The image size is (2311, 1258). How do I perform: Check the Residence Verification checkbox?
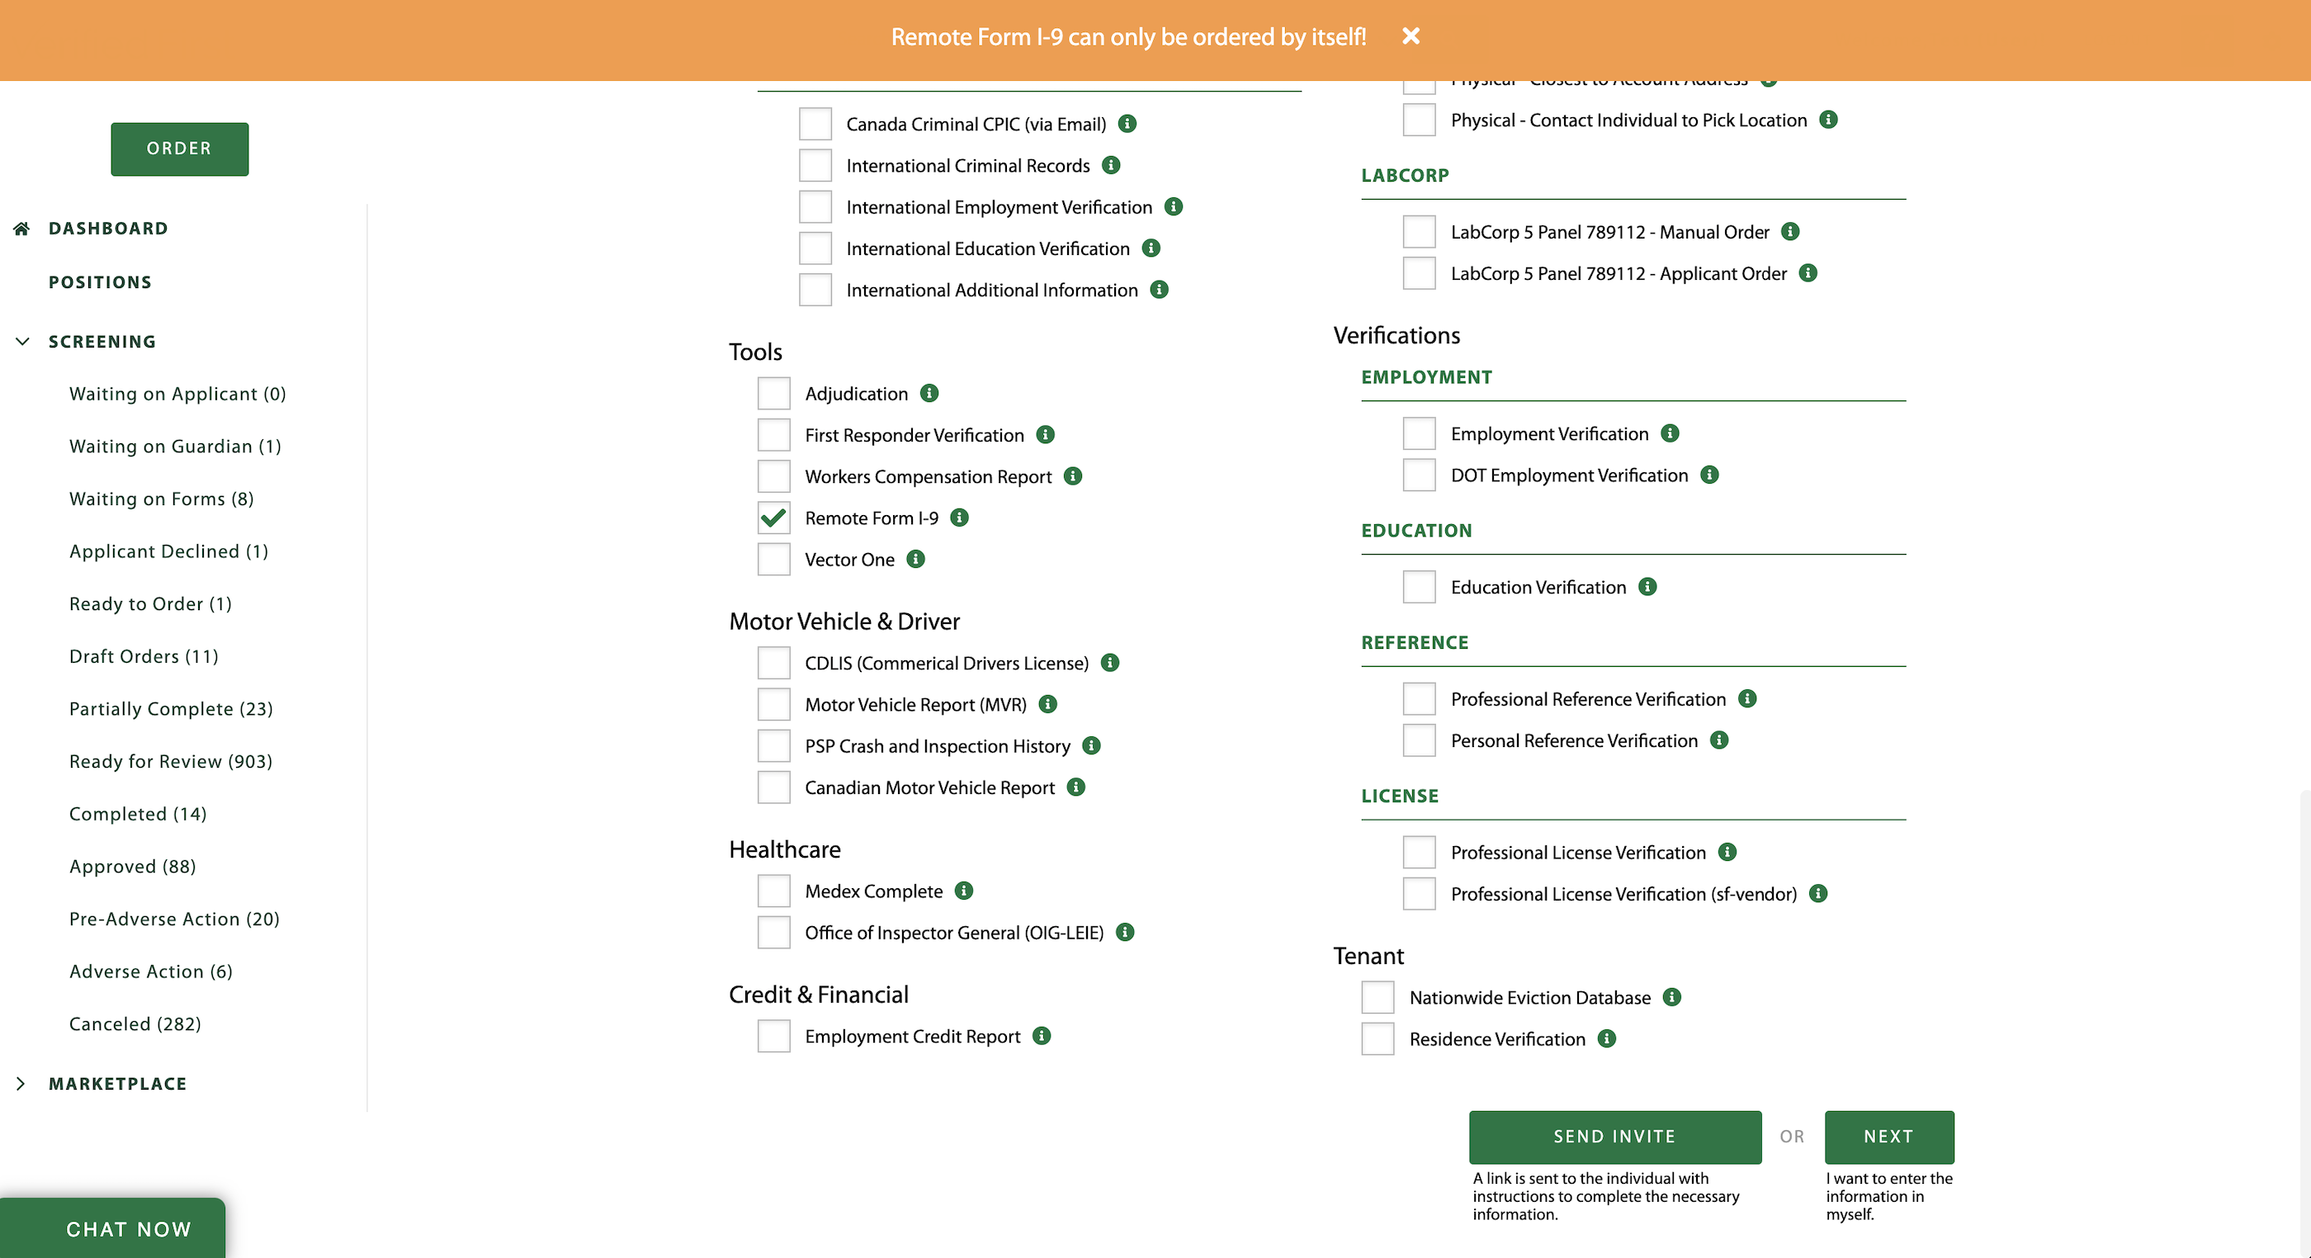(1378, 1039)
